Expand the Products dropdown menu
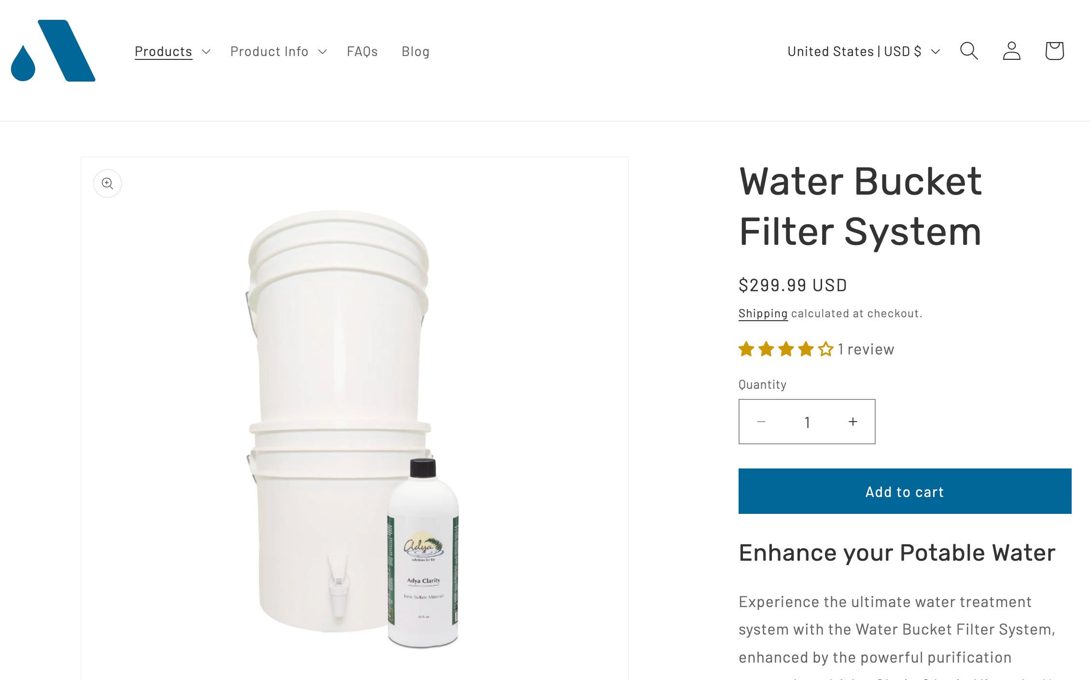1090x680 pixels. pos(172,51)
